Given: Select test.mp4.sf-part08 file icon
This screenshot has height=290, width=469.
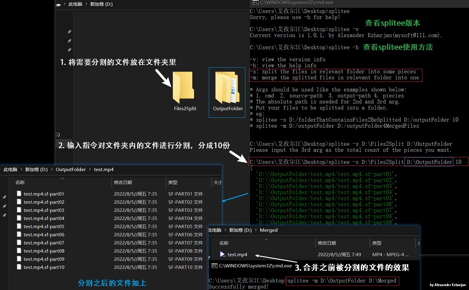Looking at the screenshot, I should click(19, 251).
